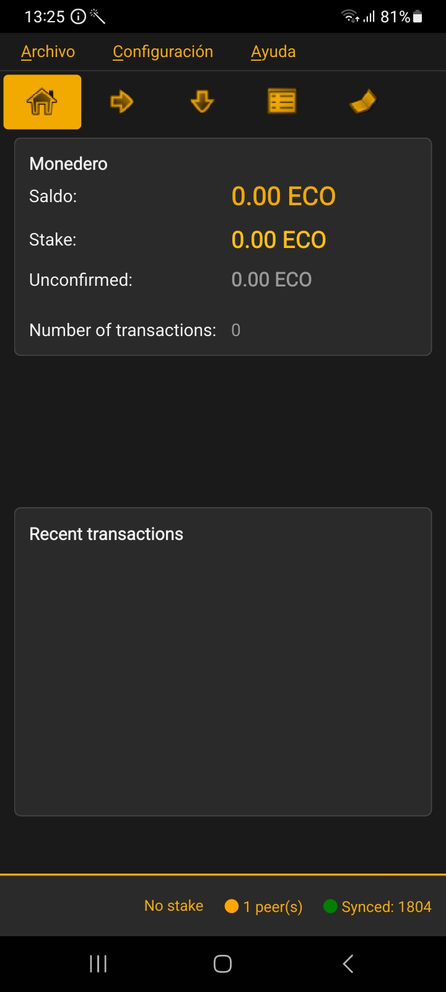Click the 1 peer(s) status text
The image size is (446, 992).
tap(273, 907)
